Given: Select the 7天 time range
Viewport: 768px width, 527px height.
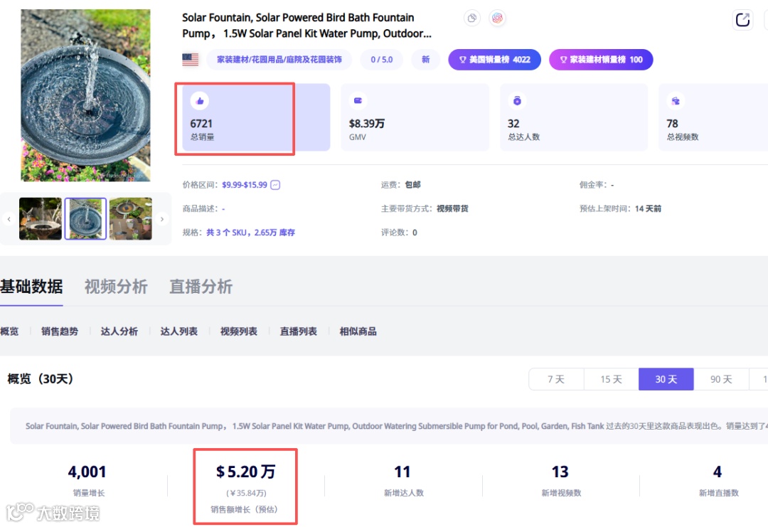Looking at the screenshot, I should 556,379.
